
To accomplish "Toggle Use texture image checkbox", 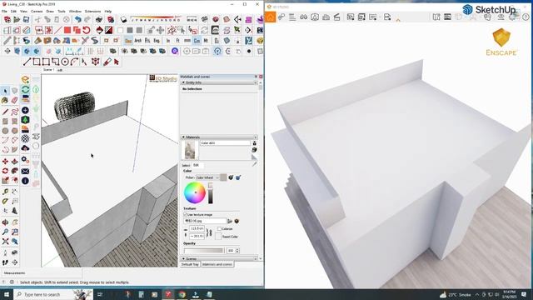I will pyautogui.click(x=185, y=215).
